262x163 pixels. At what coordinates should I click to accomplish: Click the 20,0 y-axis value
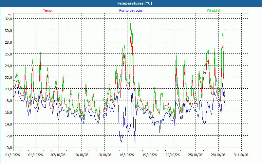coord(9,89)
